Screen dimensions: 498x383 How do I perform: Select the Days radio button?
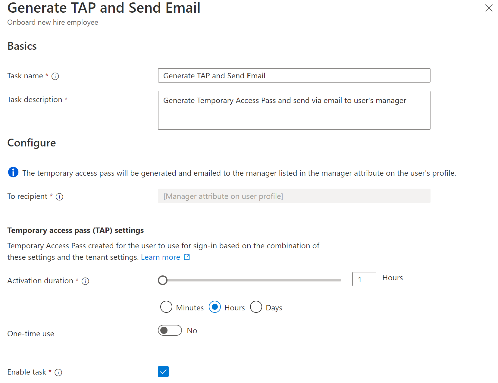[256, 307]
